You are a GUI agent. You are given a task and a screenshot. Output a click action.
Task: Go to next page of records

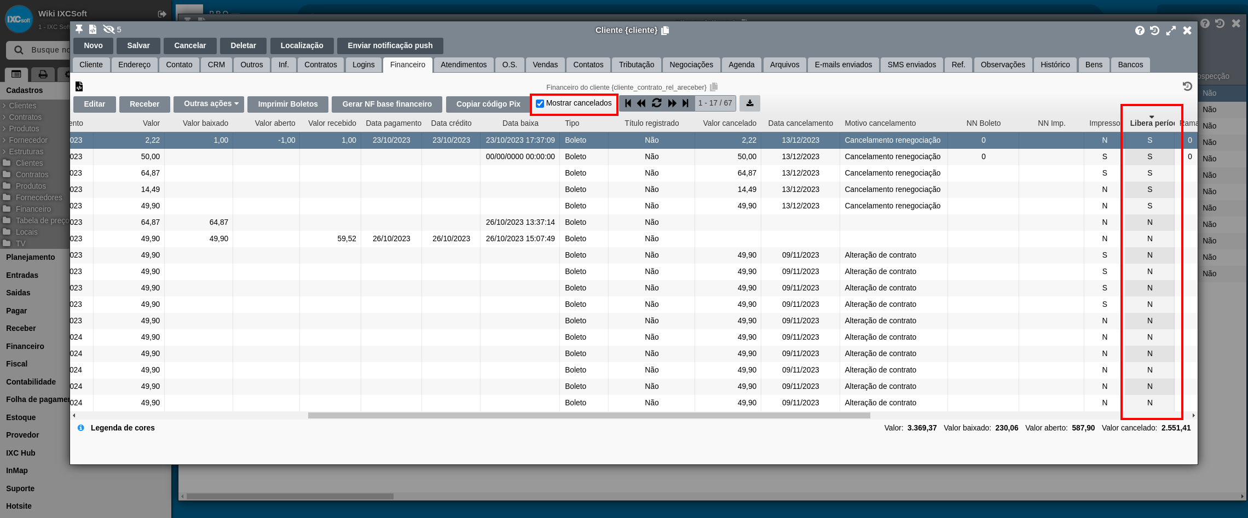coord(672,103)
